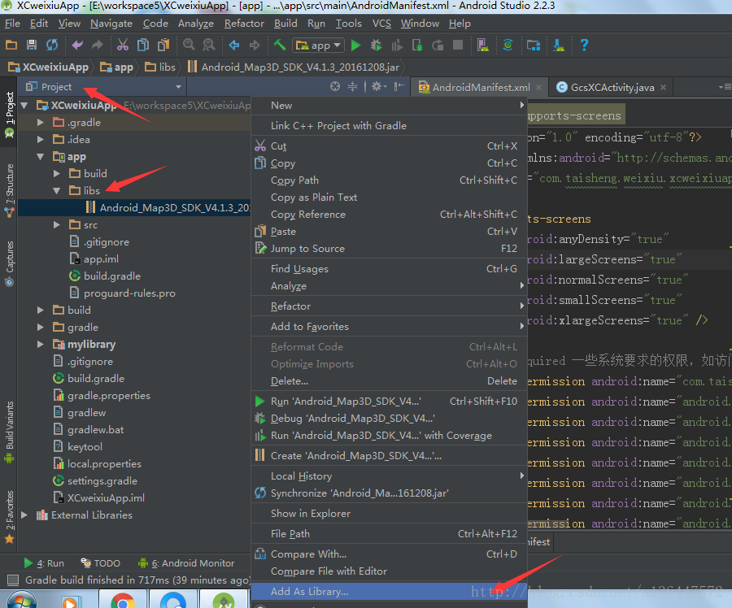
Task: Click Scroll from Source crosshair icon
Action: click(335, 87)
